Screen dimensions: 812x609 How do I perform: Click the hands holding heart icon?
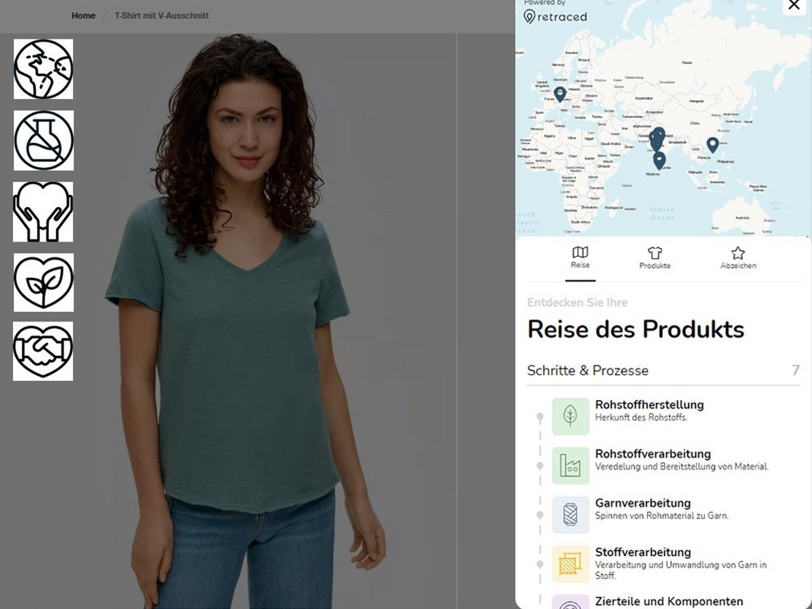pyautogui.click(x=43, y=212)
